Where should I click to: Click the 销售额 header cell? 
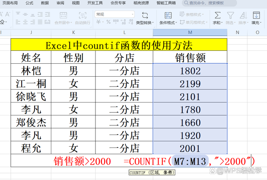190,57
